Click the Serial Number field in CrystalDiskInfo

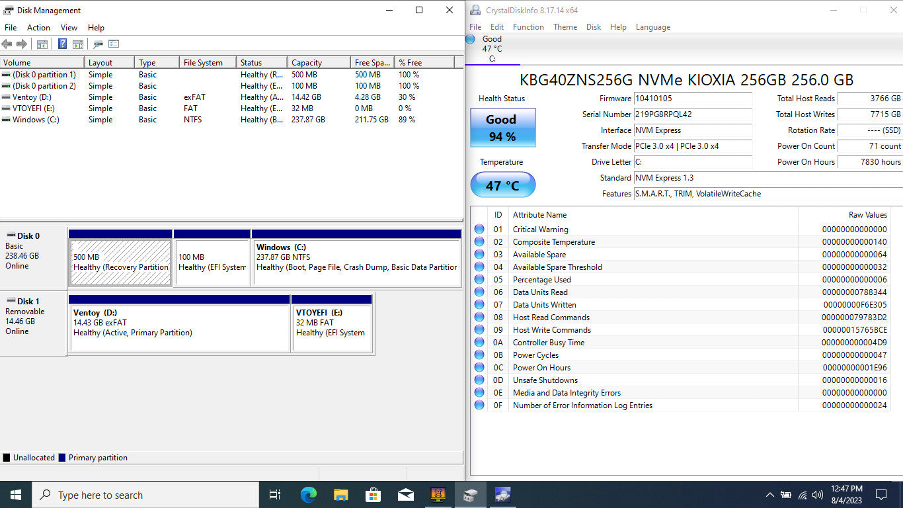pyautogui.click(x=693, y=114)
